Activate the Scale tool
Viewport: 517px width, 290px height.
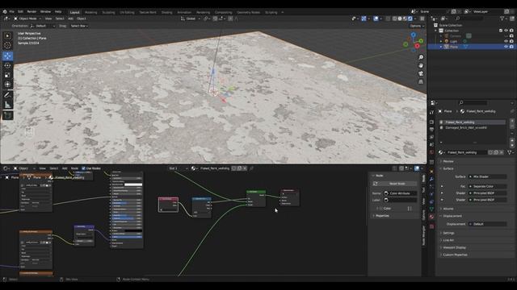pos(7,75)
